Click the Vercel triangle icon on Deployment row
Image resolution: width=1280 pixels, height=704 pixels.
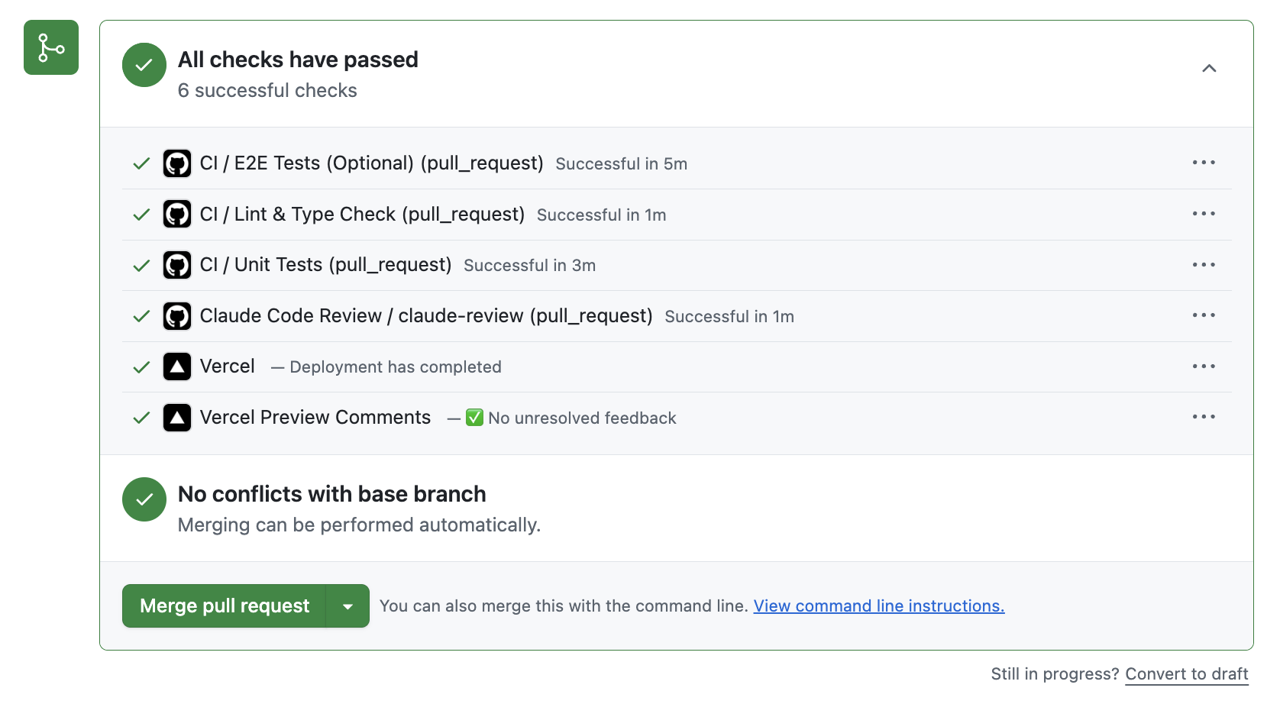(x=176, y=367)
